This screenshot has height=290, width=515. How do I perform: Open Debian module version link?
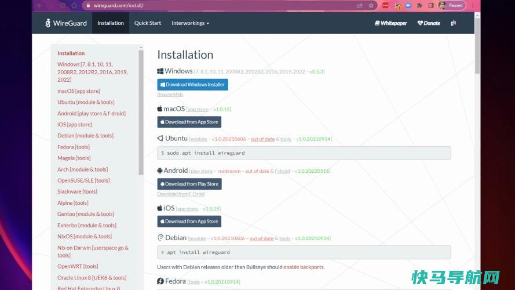tap(198, 238)
